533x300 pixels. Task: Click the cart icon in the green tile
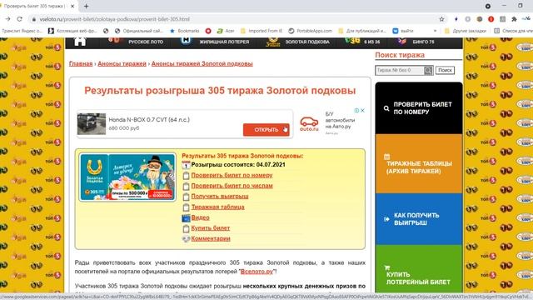[x=386, y=267]
